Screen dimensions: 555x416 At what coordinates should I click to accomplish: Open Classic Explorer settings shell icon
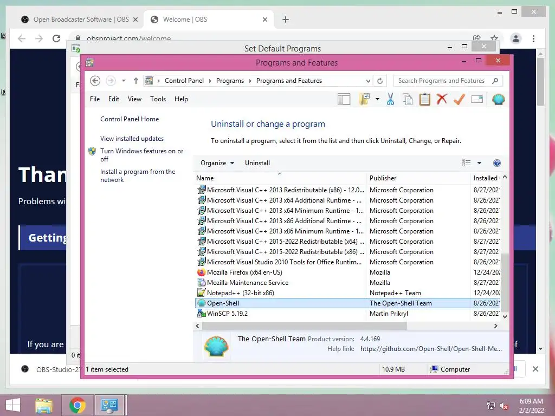498,100
